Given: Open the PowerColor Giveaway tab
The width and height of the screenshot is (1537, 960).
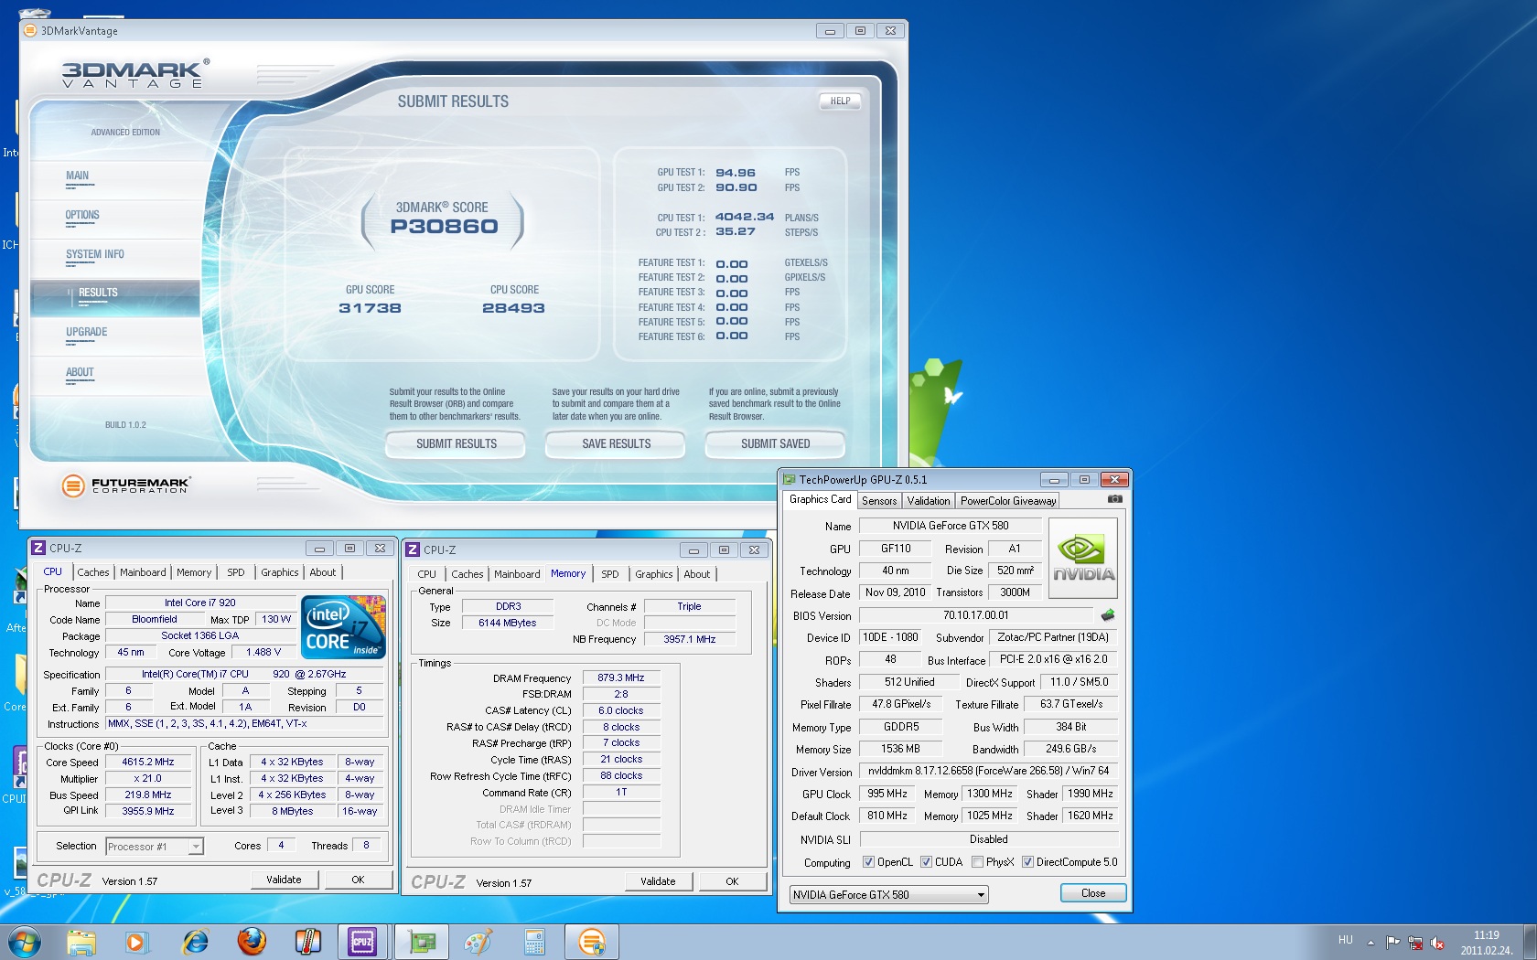Looking at the screenshot, I should pyautogui.click(x=1008, y=500).
